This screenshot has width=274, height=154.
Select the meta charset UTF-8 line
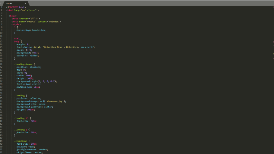[26, 19]
